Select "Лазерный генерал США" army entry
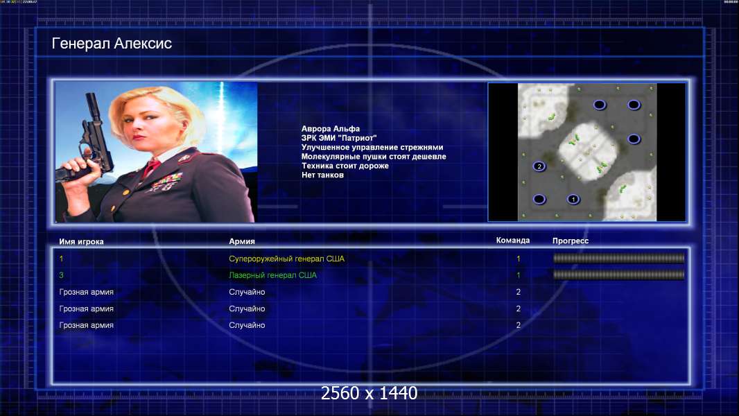This screenshot has width=739, height=416. click(x=272, y=275)
